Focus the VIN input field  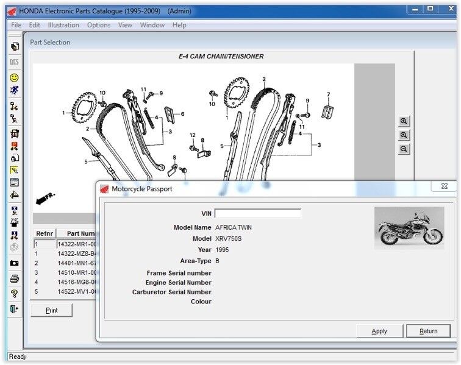(258, 213)
